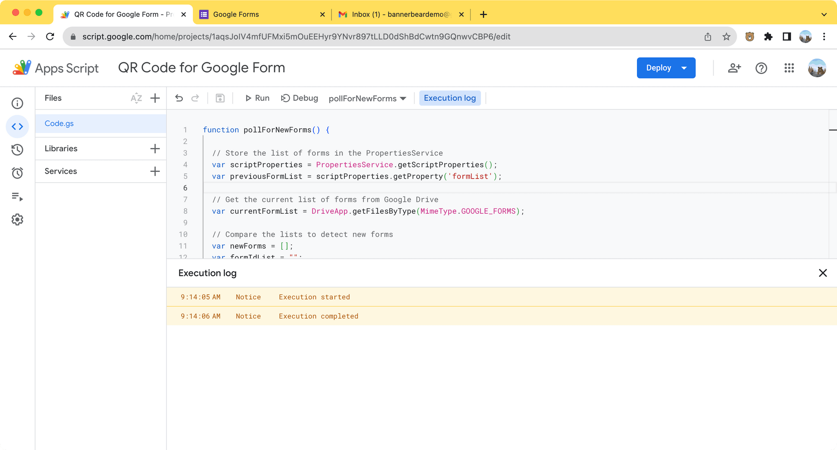
Task: Open the Triggers panel
Action: [x=17, y=173]
